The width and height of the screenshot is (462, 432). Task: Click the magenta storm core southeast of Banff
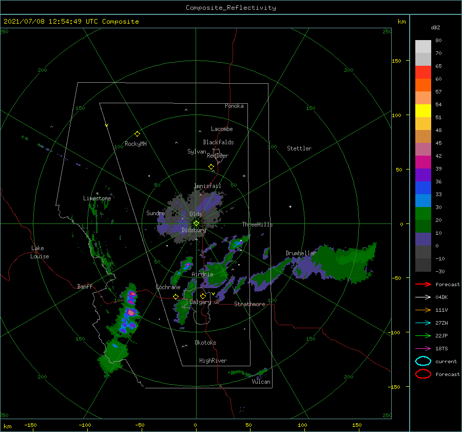[130, 312]
